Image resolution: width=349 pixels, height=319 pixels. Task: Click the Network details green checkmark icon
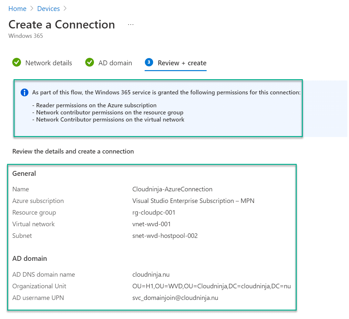point(17,62)
